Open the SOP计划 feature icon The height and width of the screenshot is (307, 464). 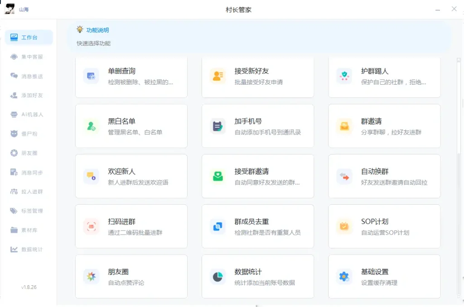[344, 226]
